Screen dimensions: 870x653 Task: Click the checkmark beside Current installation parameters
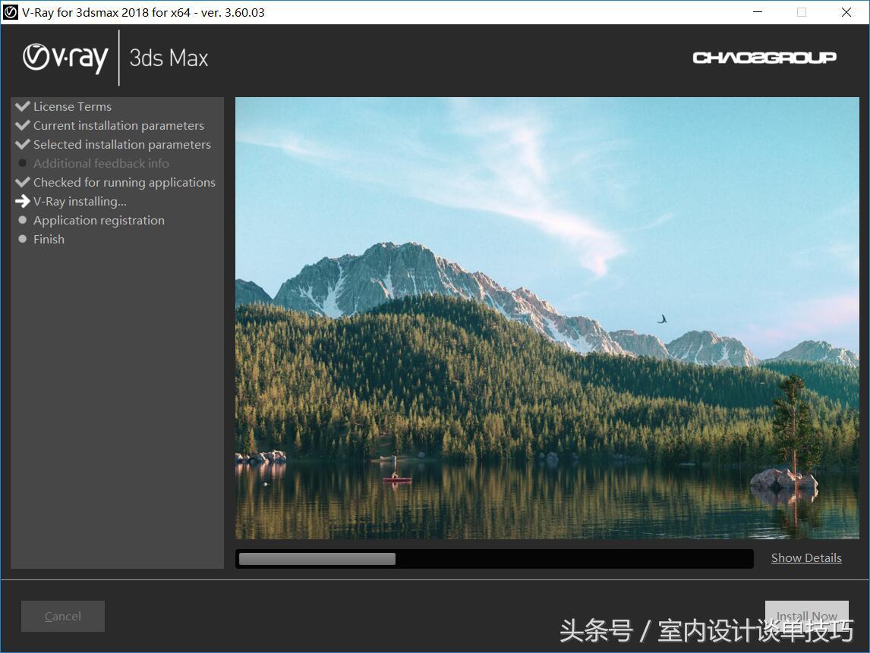pyautogui.click(x=22, y=125)
